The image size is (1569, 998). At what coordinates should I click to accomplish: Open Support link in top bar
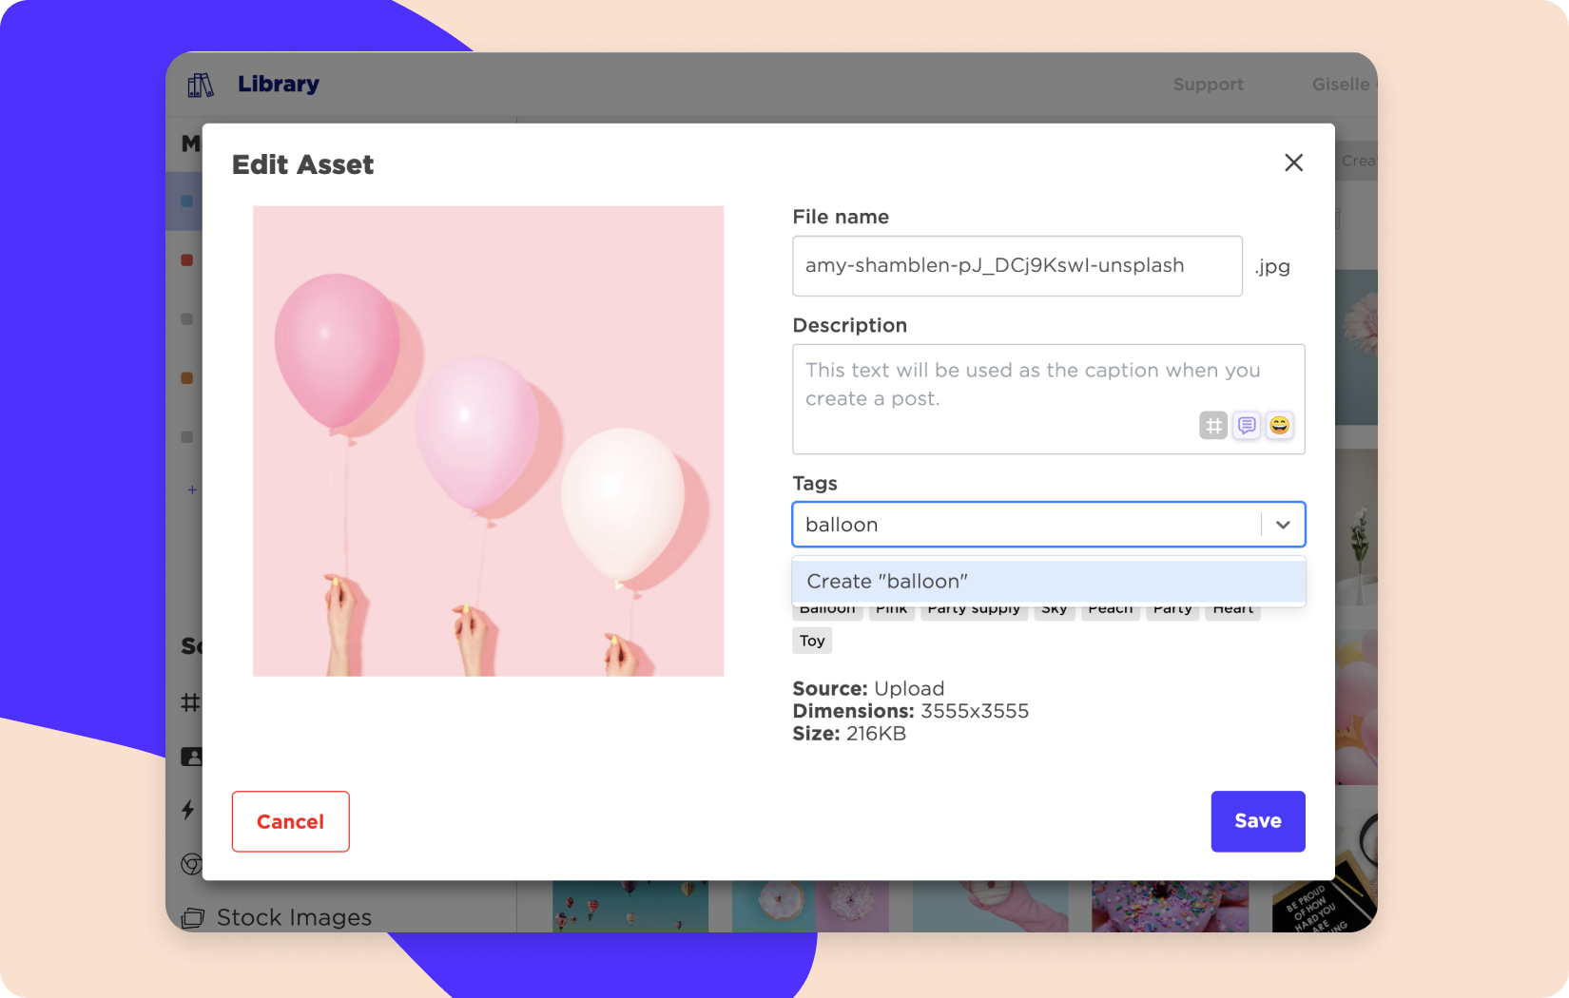point(1209,85)
